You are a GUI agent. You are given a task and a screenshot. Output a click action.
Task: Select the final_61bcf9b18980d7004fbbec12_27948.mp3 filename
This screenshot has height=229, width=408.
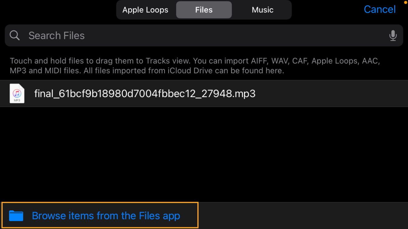(x=145, y=94)
